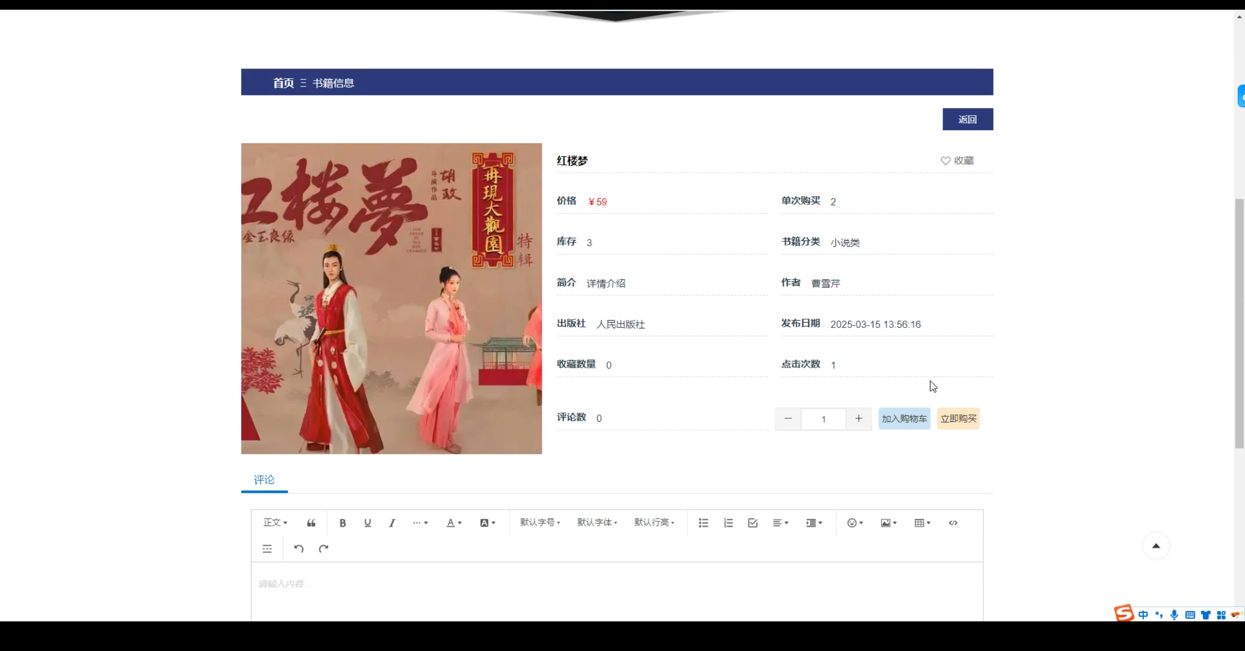Click the 返回 button
The image size is (1245, 651).
click(x=967, y=119)
